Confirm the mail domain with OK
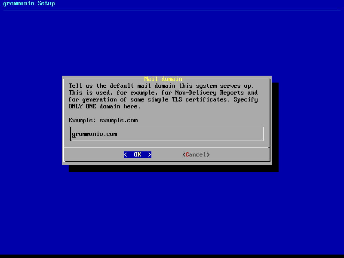Screen dimensions: 344x258 137,155
